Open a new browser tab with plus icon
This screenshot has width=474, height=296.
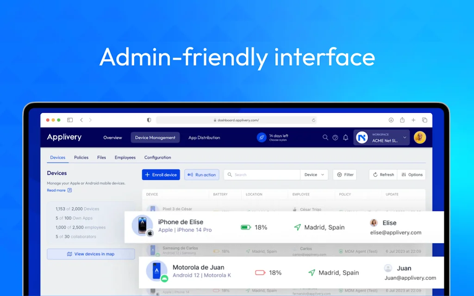413,120
